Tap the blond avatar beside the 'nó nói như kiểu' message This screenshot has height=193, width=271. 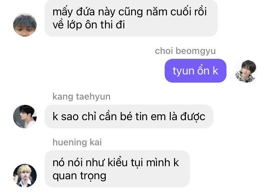(x=25, y=176)
